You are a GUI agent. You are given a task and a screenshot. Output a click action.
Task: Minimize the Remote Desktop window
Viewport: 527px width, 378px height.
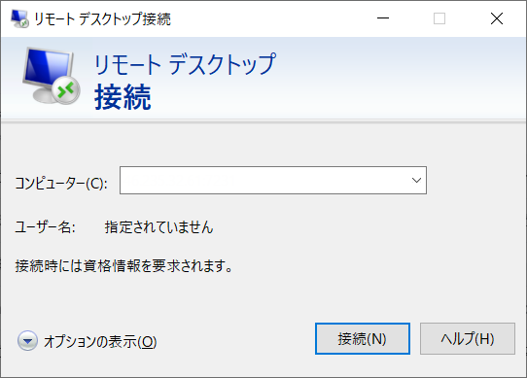(383, 18)
